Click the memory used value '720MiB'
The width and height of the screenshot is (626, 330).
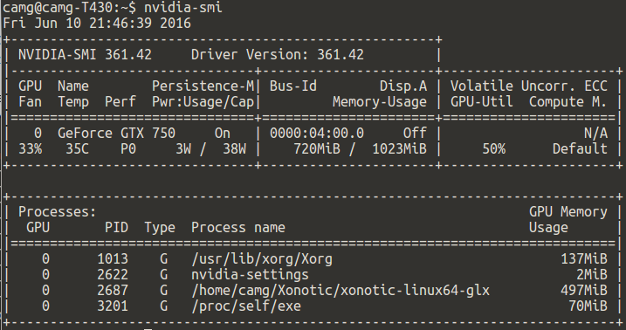click(x=317, y=148)
